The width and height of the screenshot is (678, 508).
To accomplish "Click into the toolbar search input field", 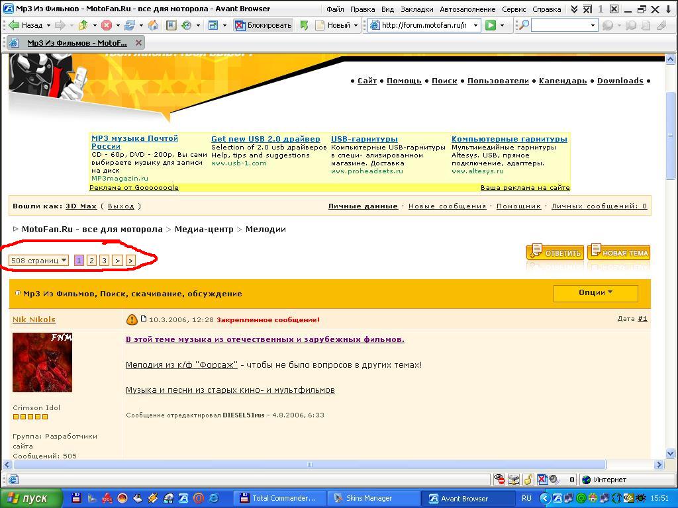I will tap(560, 26).
